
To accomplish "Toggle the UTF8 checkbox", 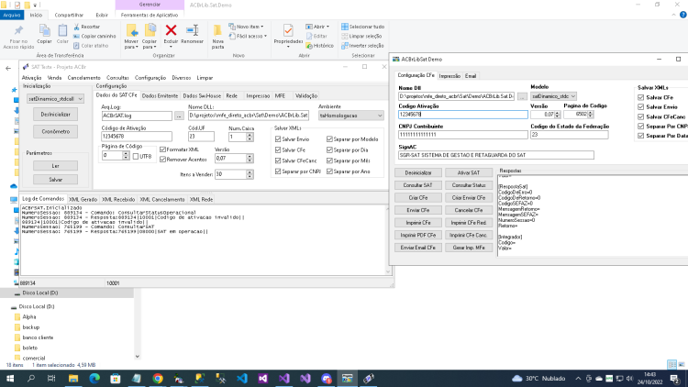I will coord(136,156).
